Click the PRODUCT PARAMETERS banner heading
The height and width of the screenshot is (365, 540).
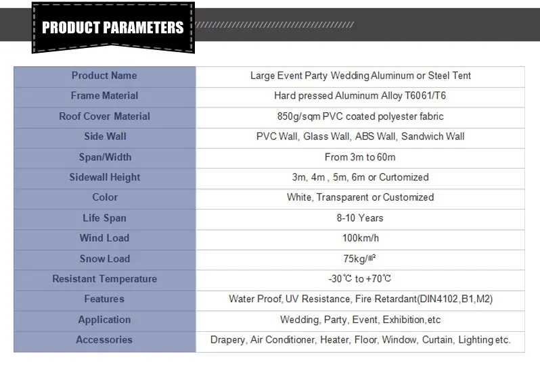[x=112, y=28]
